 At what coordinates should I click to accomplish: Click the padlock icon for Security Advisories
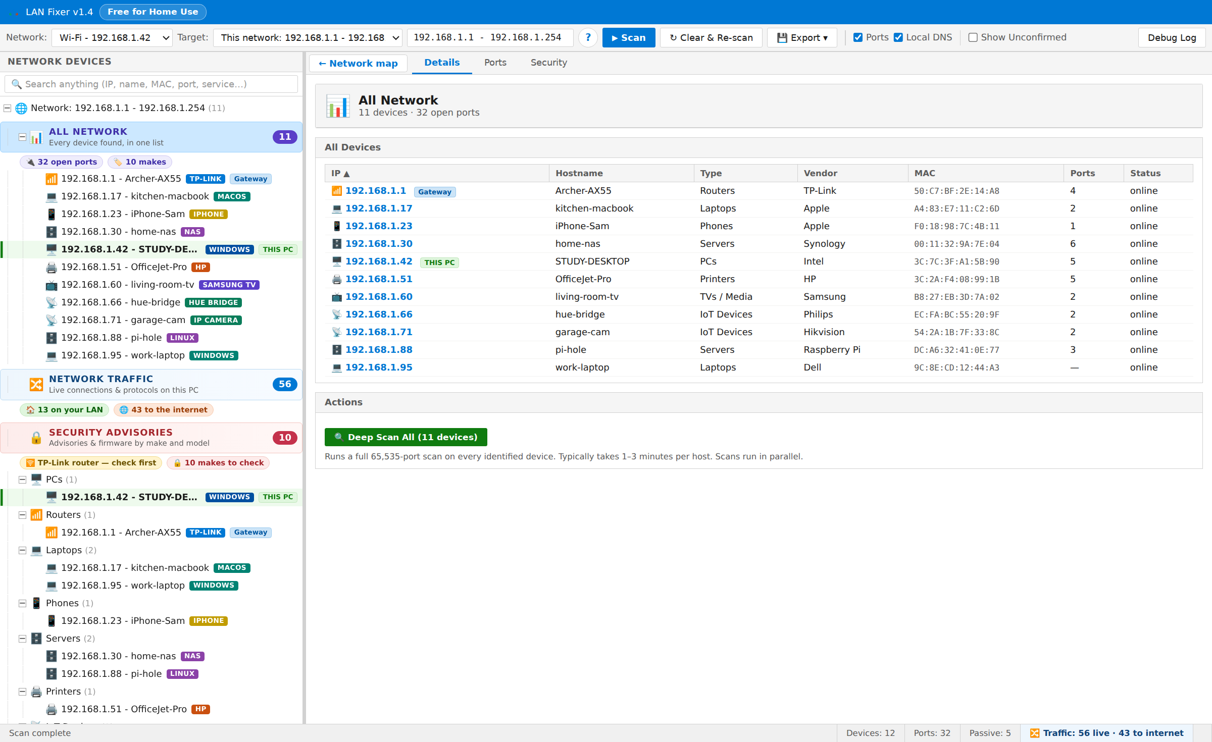click(x=36, y=438)
